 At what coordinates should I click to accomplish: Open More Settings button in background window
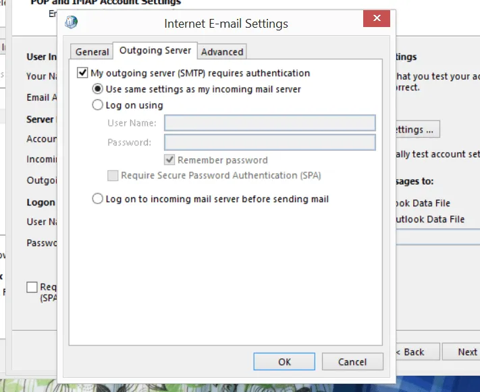417,129
